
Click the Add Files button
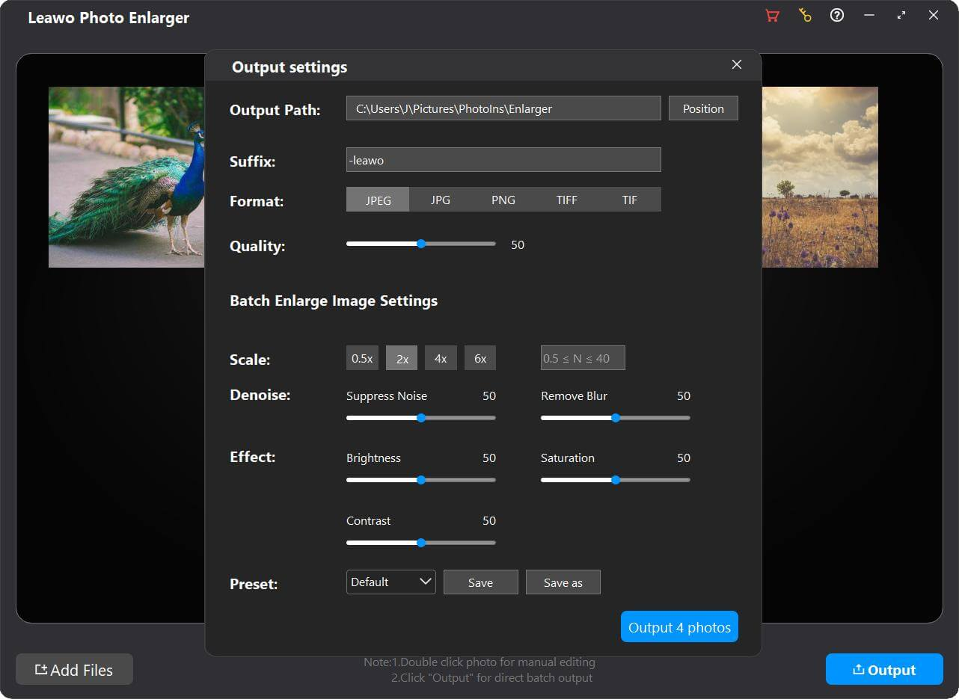coord(74,670)
